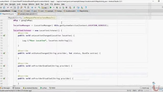
Task: Click the Redo arrow icon
Action: tap(11, 7)
